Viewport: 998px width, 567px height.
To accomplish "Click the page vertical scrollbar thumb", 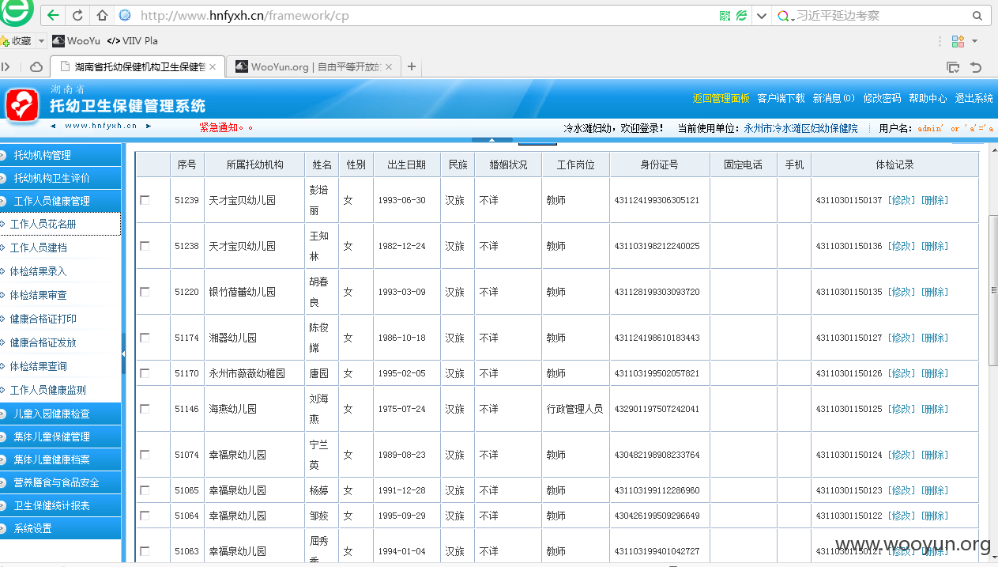I will 992,289.
